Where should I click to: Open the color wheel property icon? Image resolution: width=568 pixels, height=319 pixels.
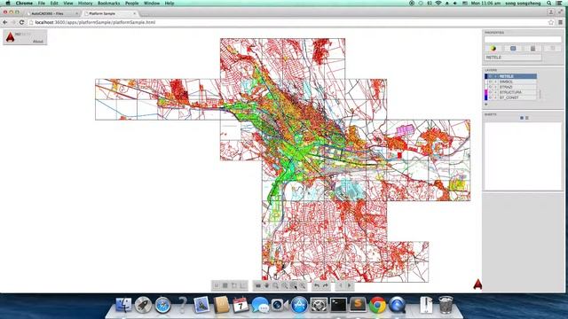pyautogui.click(x=493, y=48)
